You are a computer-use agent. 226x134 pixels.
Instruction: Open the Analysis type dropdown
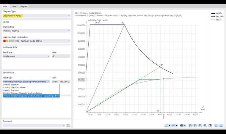pyautogui.click(x=37, y=31)
